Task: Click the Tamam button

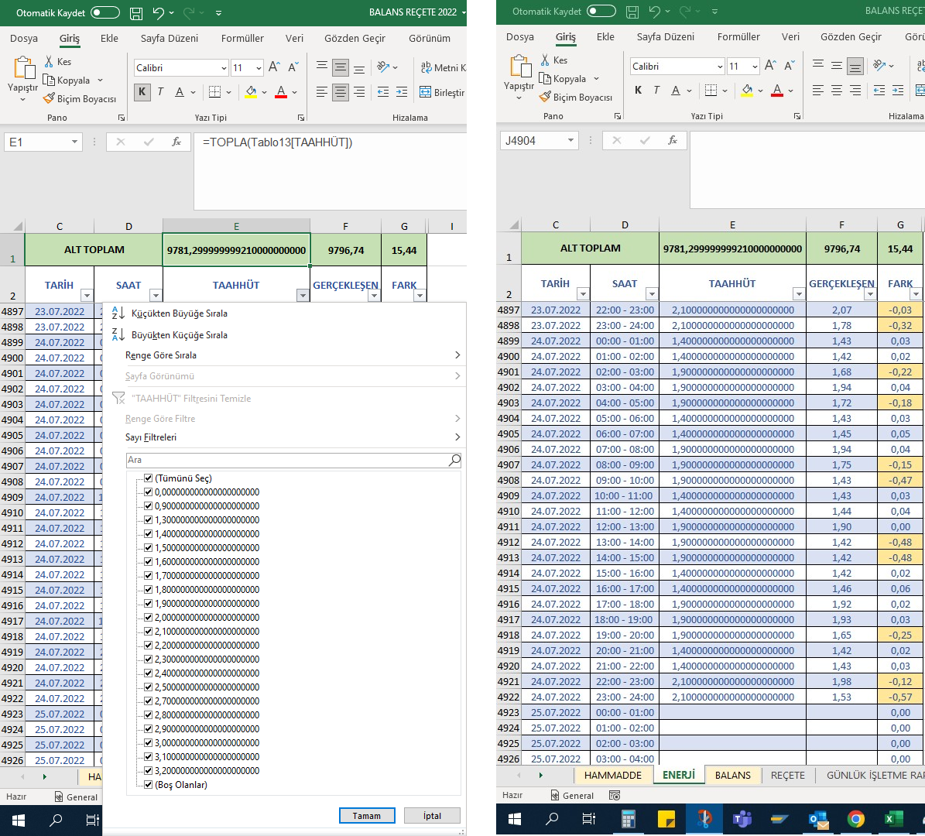Action: coord(367,815)
